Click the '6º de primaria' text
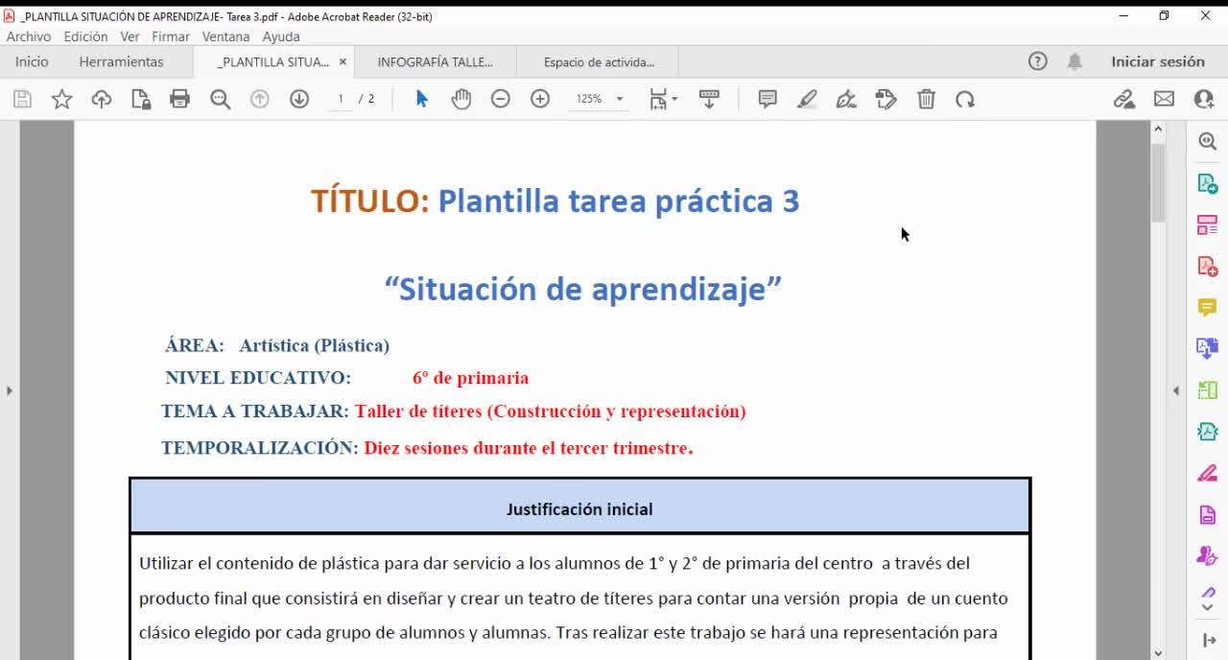Screen dimensions: 1228x660 (x=470, y=378)
